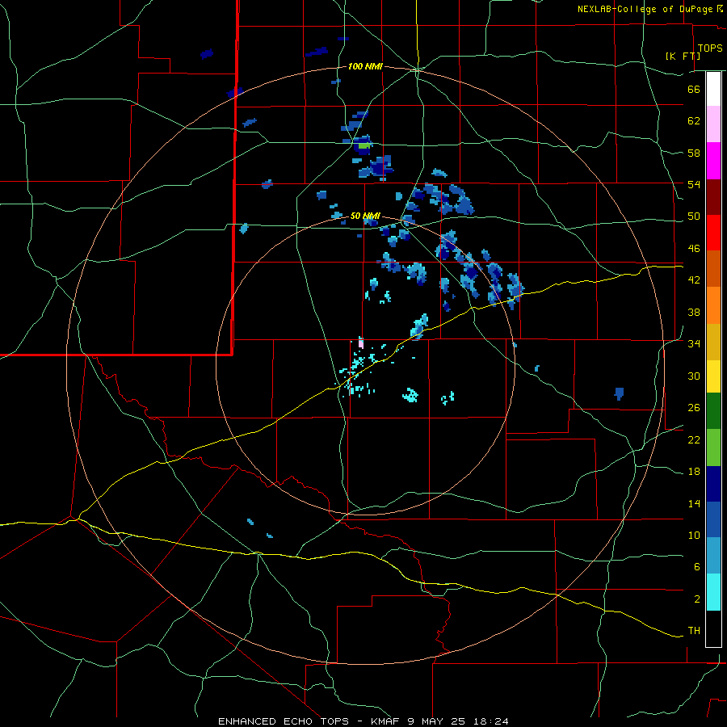
Task: Click the magenta legend color swatch
Action: 713,161
